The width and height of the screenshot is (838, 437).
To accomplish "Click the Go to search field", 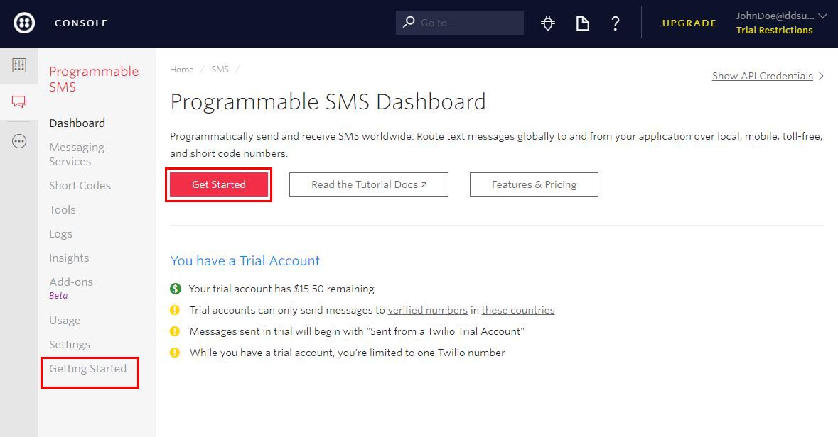I will pyautogui.click(x=460, y=23).
